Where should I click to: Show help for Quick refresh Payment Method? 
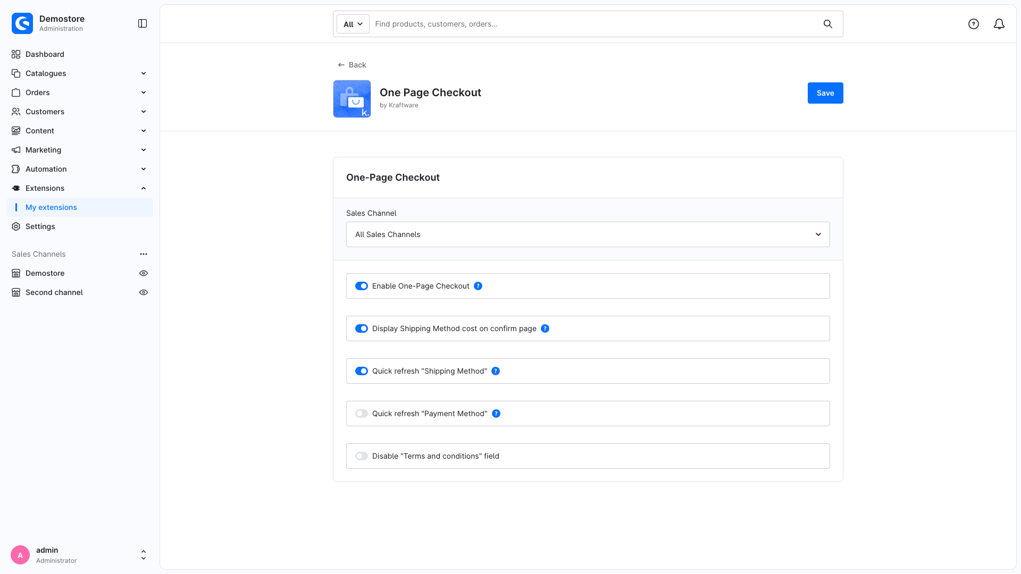click(496, 413)
